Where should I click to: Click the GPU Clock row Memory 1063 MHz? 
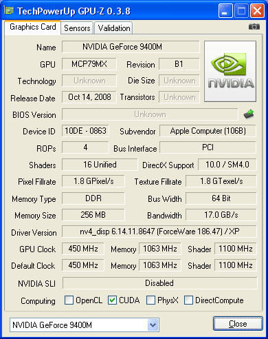pyautogui.click(x=160, y=249)
